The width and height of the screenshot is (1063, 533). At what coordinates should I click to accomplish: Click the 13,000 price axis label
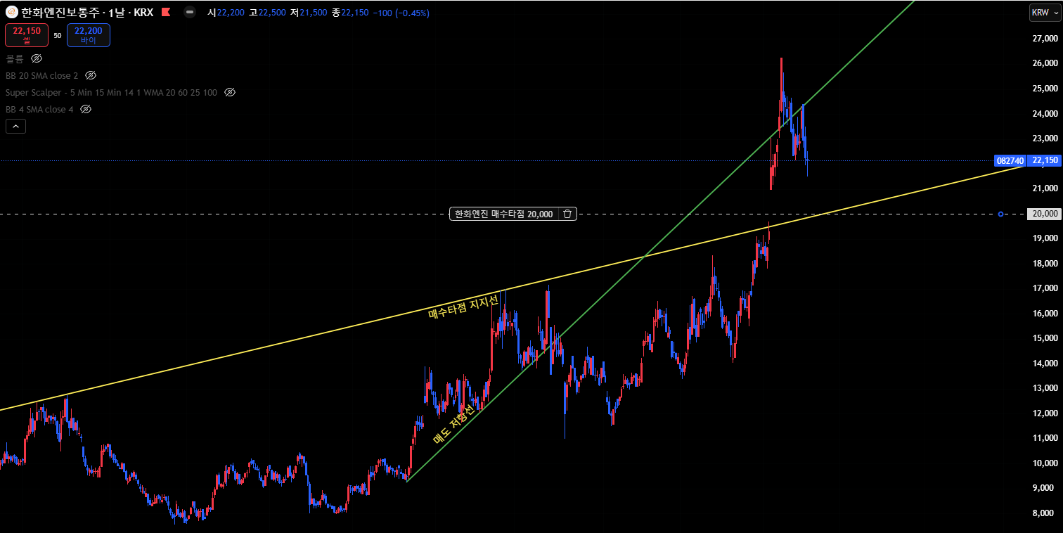pos(1045,388)
